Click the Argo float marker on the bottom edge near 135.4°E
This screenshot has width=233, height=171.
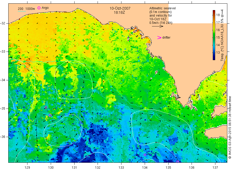pos(177,162)
